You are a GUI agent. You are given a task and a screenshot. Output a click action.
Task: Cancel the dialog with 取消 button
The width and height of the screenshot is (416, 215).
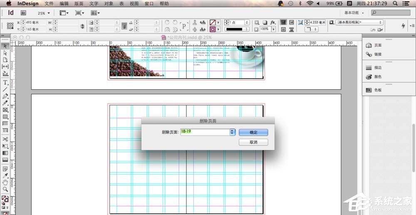pyautogui.click(x=253, y=142)
